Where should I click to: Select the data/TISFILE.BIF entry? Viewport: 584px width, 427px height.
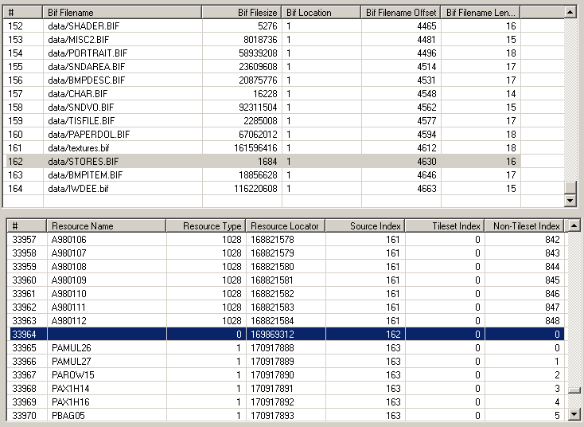(x=263, y=121)
